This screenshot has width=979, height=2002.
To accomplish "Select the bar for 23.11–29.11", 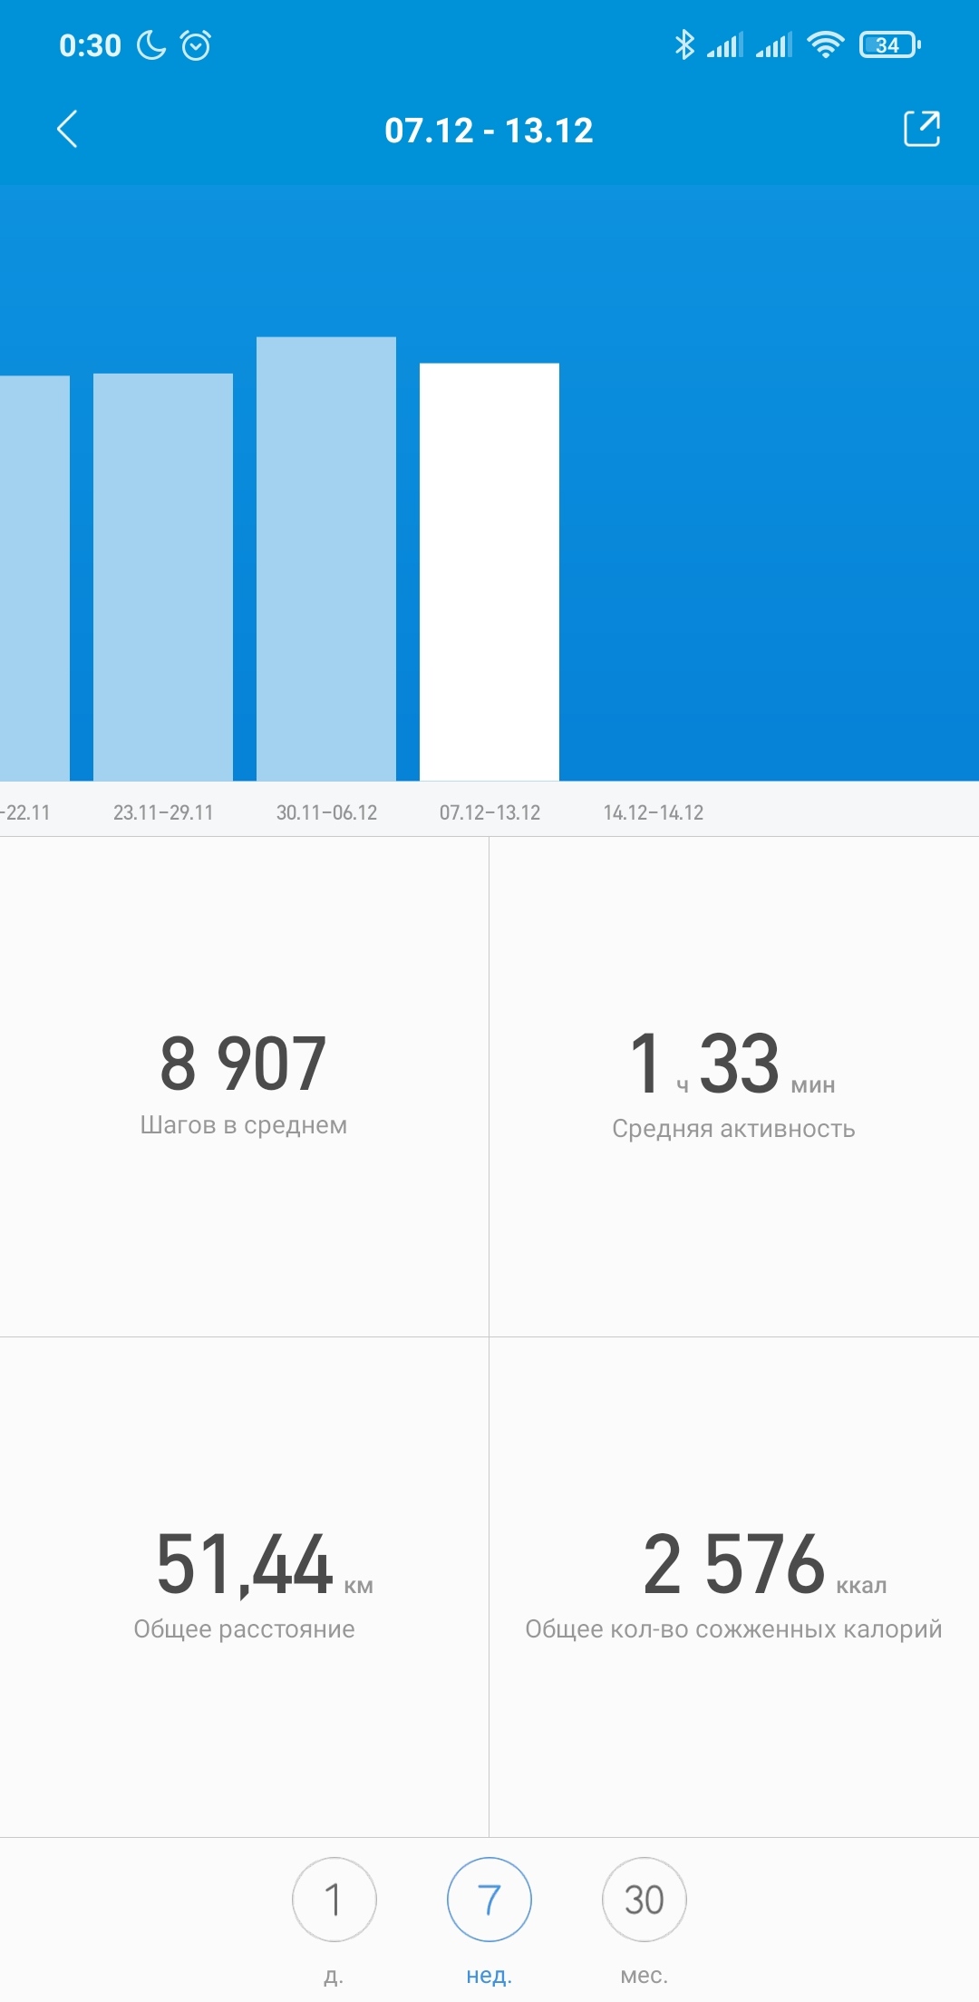I will 163,577.
